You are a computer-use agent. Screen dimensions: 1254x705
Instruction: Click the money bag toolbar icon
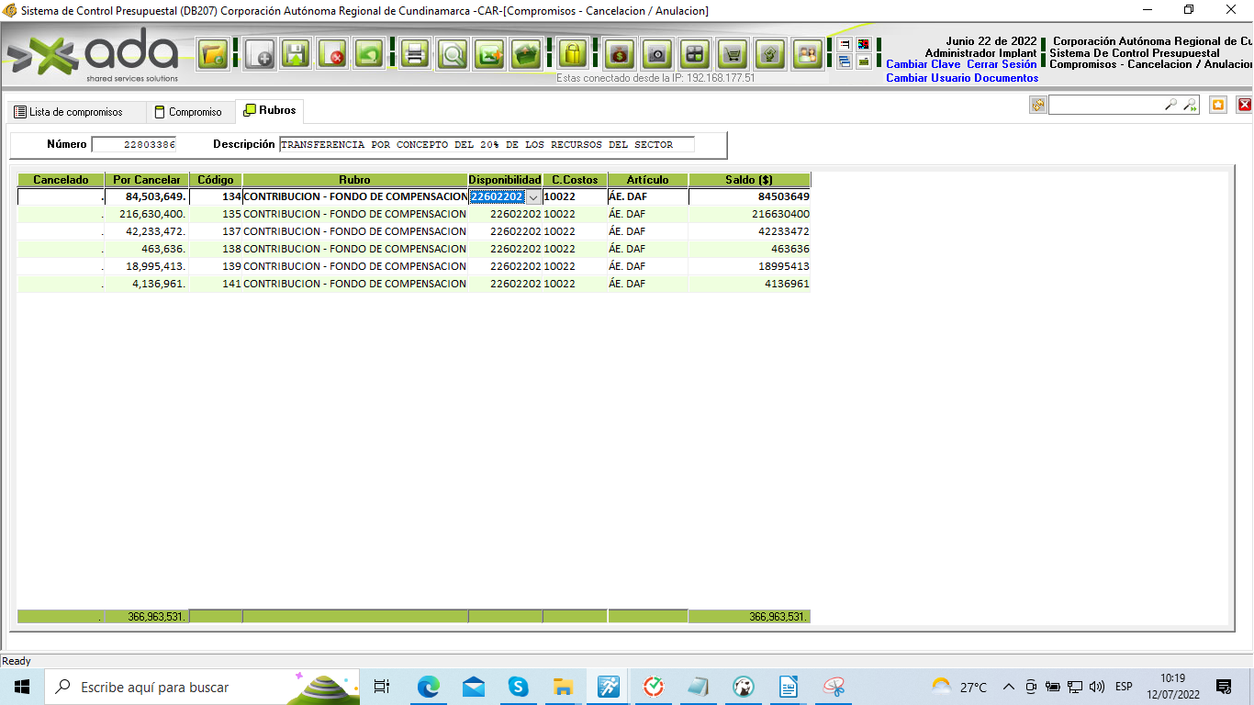pyautogui.click(x=620, y=54)
